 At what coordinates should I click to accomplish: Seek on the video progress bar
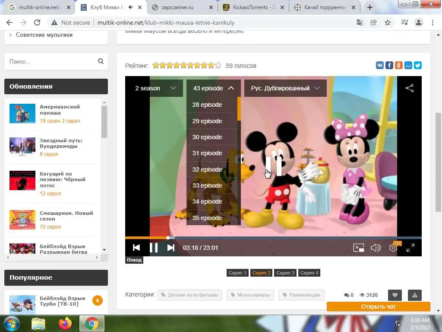273,238
